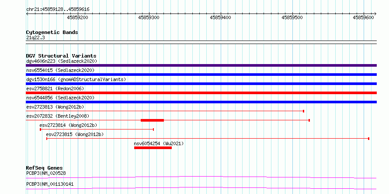Click the end marker of esv2723813 line
Screen dimensions: 389x194
(x=304, y=111)
